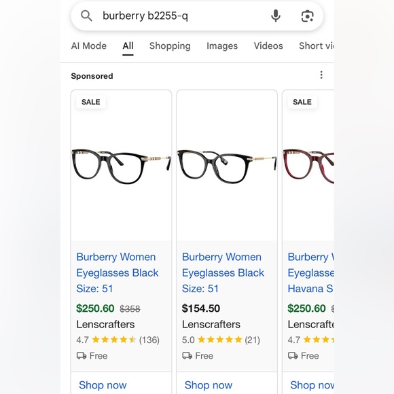Viewport: 394px width, 394px height.
Task: Click the 5.0 star rating with 21 reviews
Action: tap(221, 340)
